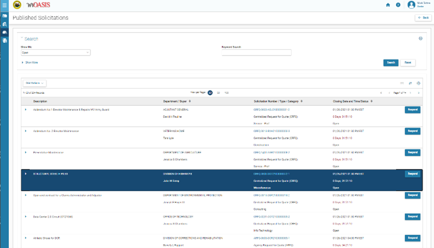434x248 pixels.
Task: Click the grid sort icon above table
Action: click(x=410, y=83)
